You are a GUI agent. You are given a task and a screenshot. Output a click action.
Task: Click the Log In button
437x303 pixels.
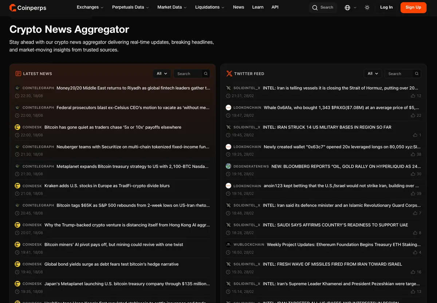[386, 7]
